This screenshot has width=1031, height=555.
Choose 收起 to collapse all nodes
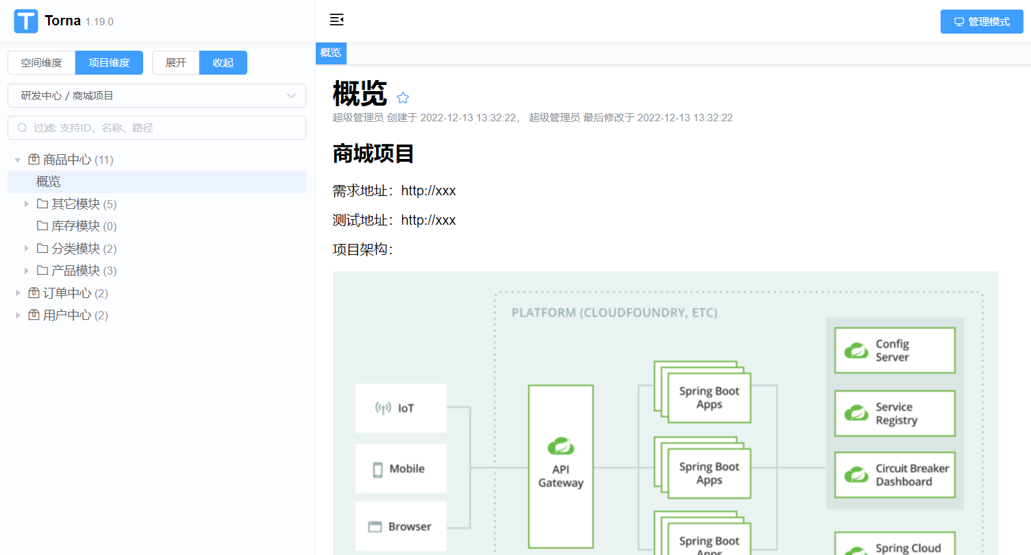tap(223, 62)
